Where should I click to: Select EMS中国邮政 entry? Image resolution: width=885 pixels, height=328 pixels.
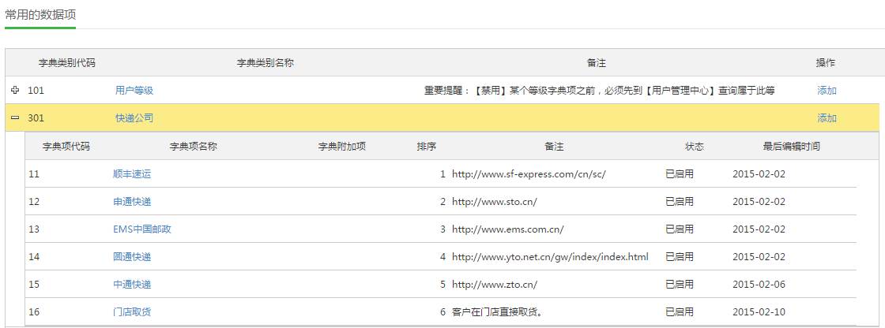[x=142, y=229]
